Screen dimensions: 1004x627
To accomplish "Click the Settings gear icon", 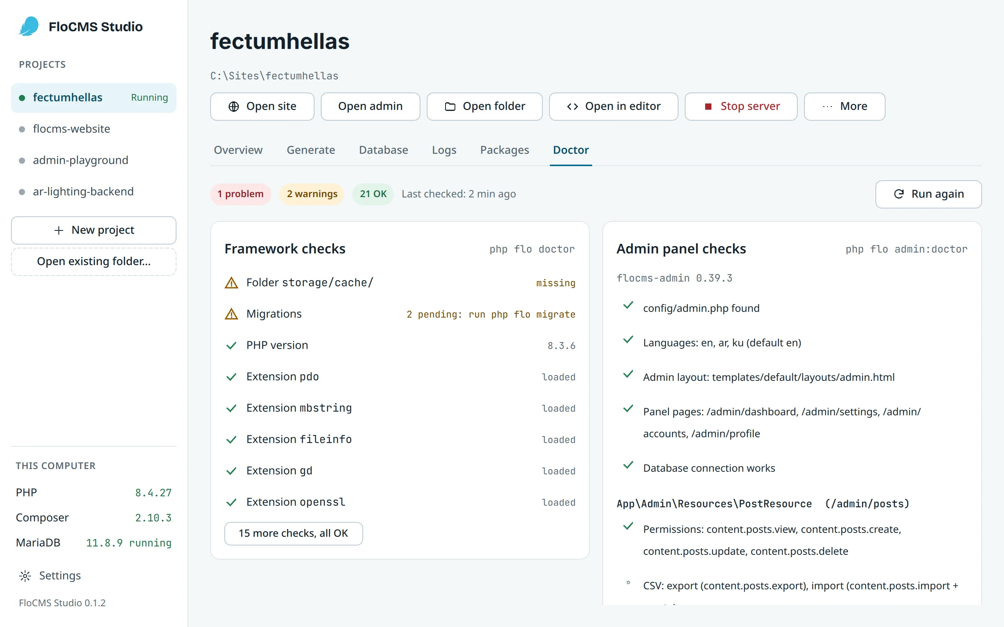I will [x=25, y=576].
